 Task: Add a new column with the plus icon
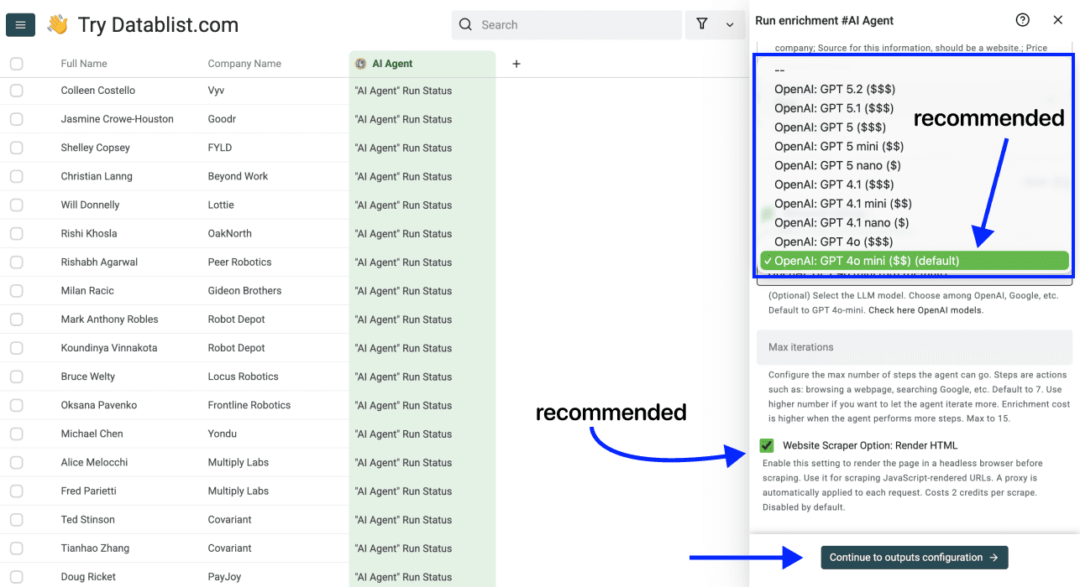point(516,63)
